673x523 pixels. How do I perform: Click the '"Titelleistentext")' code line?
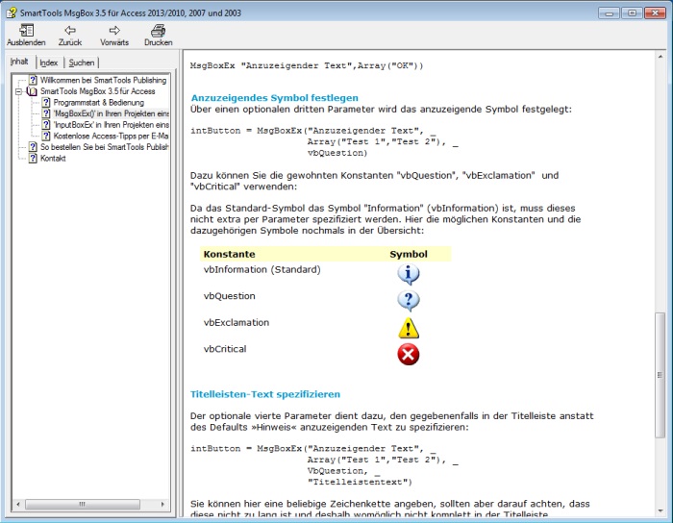coord(360,482)
